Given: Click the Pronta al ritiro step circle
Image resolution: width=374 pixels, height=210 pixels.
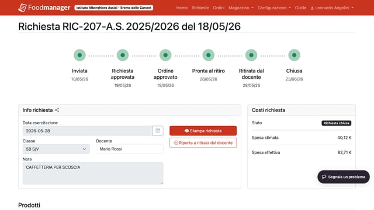Looking at the screenshot, I should tap(209, 55).
